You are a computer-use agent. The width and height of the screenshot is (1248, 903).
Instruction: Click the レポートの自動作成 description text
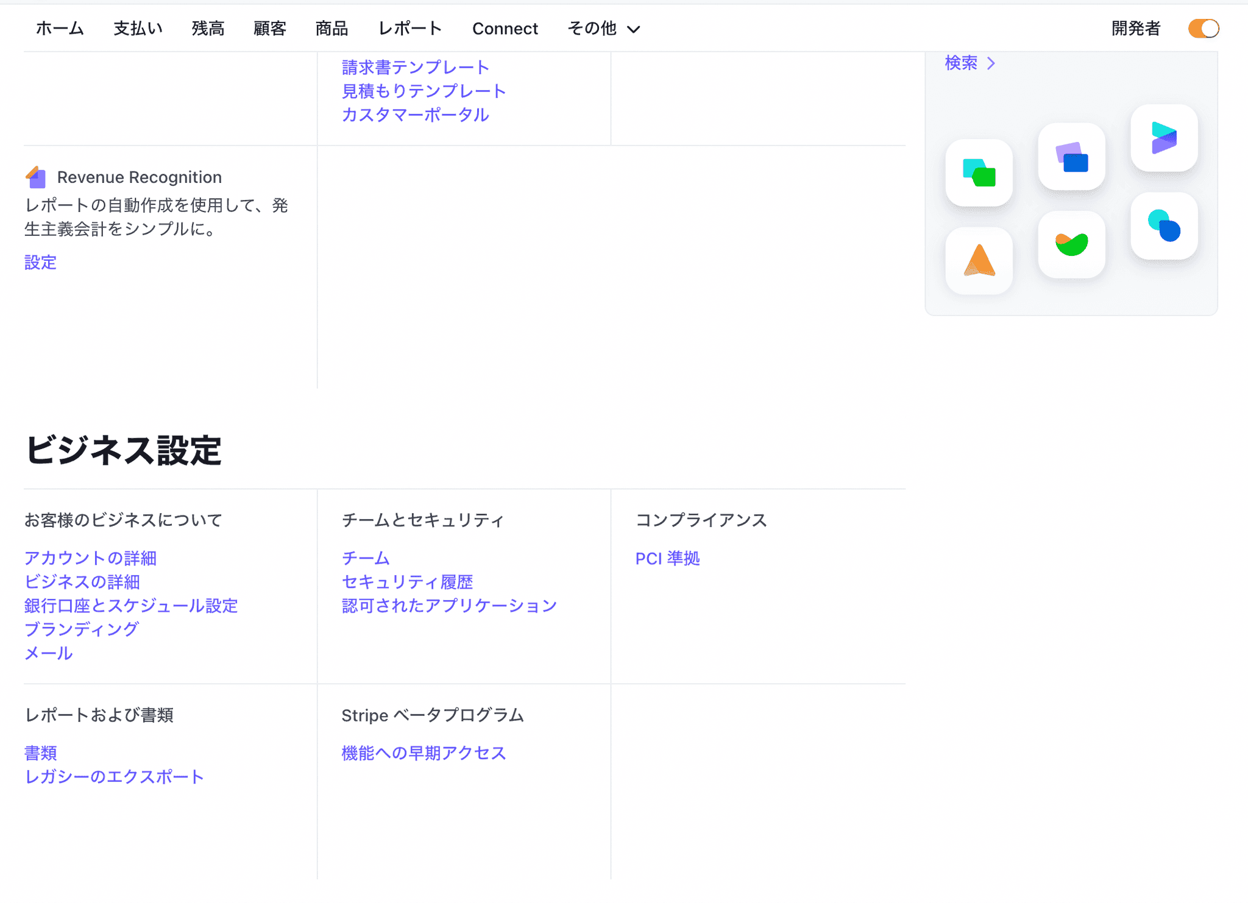click(x=157, y=217)
